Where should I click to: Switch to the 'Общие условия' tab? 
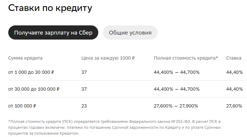tap(130, 32)
